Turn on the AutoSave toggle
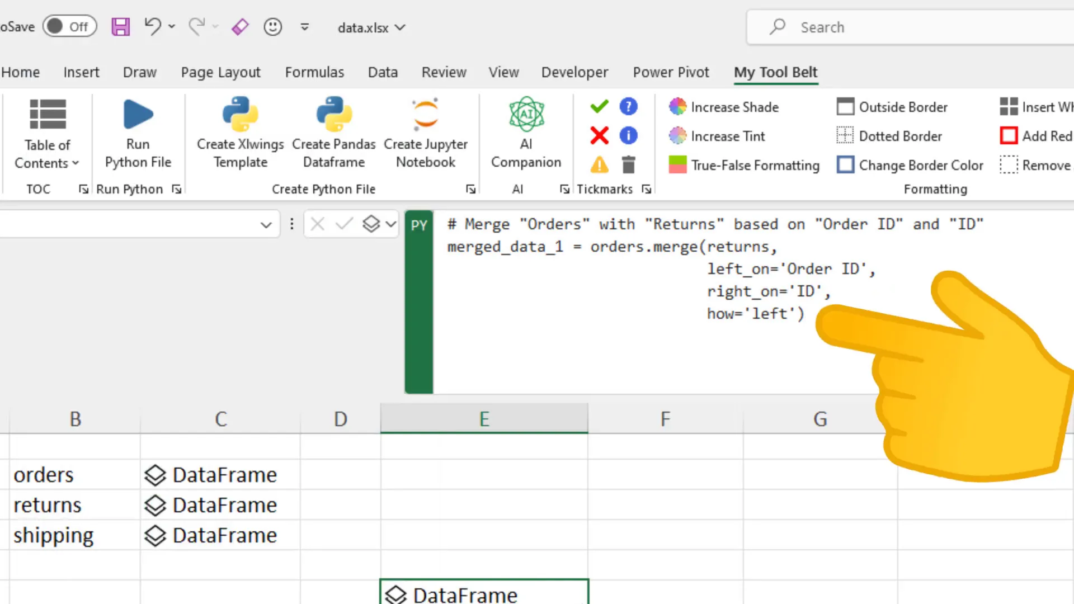Screen dimensions: 1074x604 tap(69, 26)
